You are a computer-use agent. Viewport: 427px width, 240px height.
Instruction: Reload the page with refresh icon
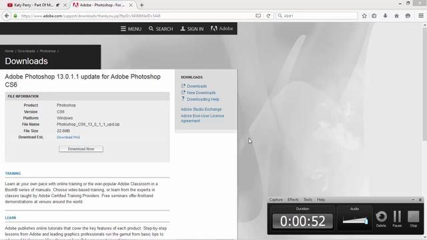[268, 16]
